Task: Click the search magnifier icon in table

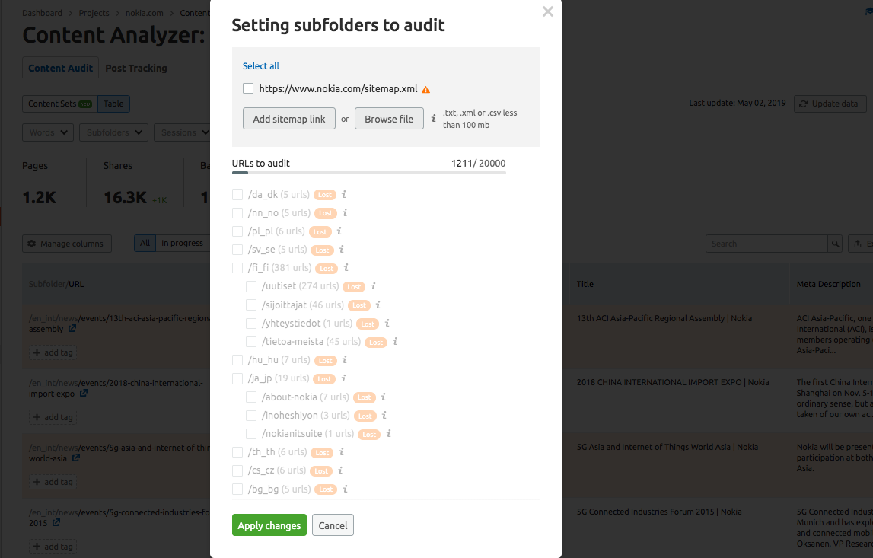Action: tap(835, 244)
